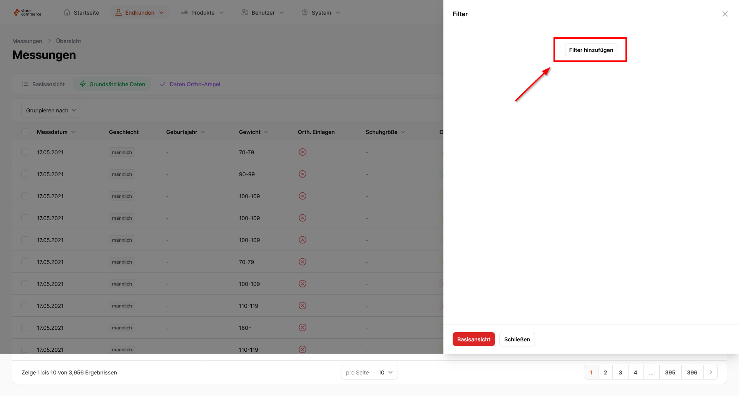The image size is (739, 396).
Task: Click the Benutzer users icon
Action: (244, 13)
